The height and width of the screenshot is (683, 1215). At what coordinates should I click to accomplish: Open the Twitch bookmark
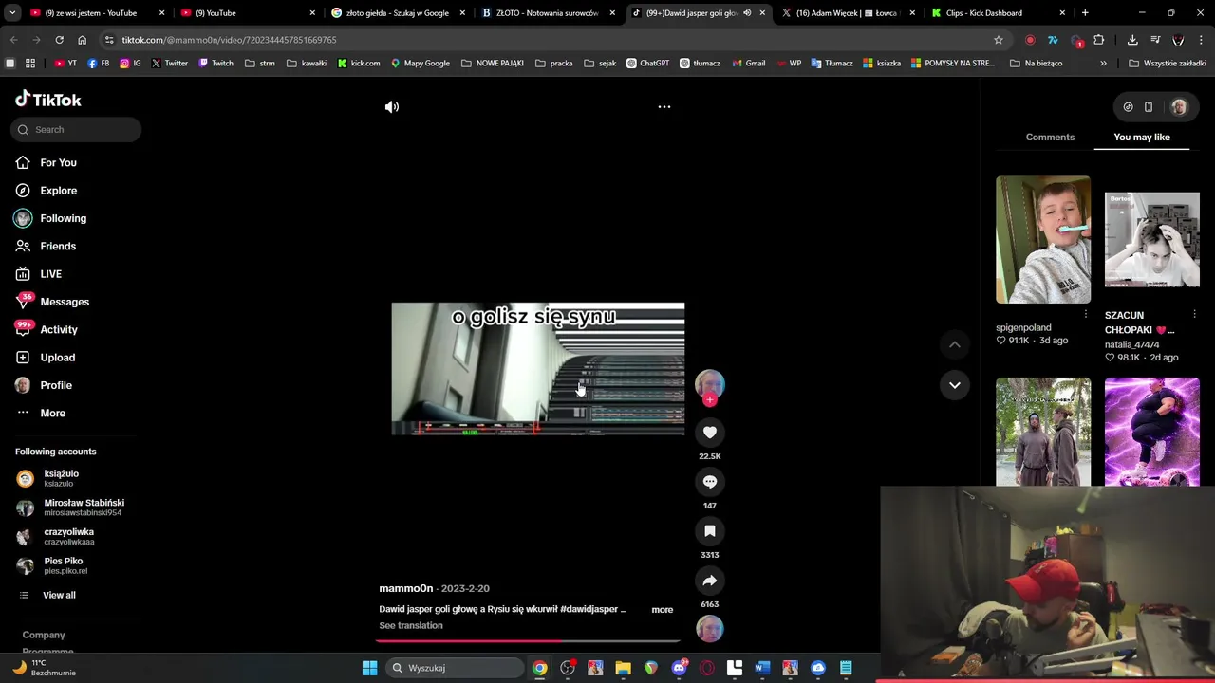click(x=215, y=64)
